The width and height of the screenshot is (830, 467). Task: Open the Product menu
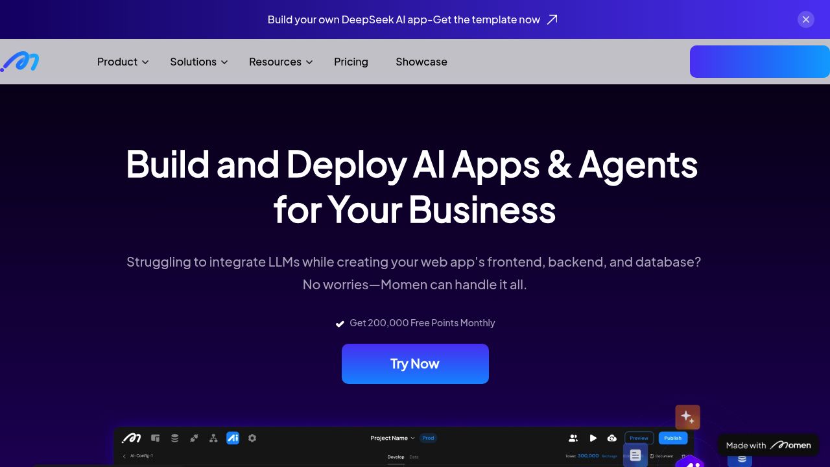pos(117,62)
